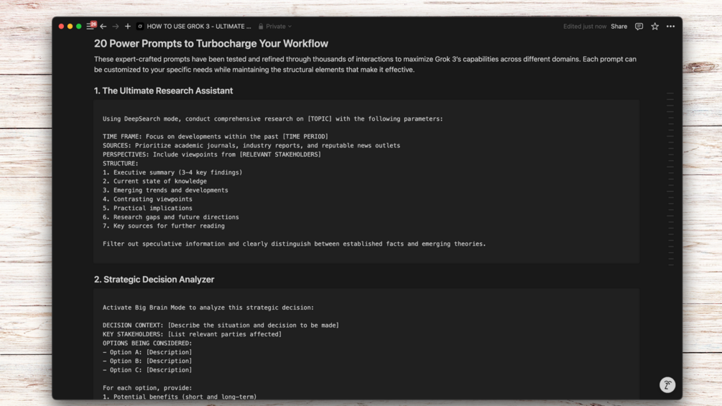Click line 6. Research gaps and future directions
The width and height of the screenshot is (722, 406).
(x=171, y=217)
